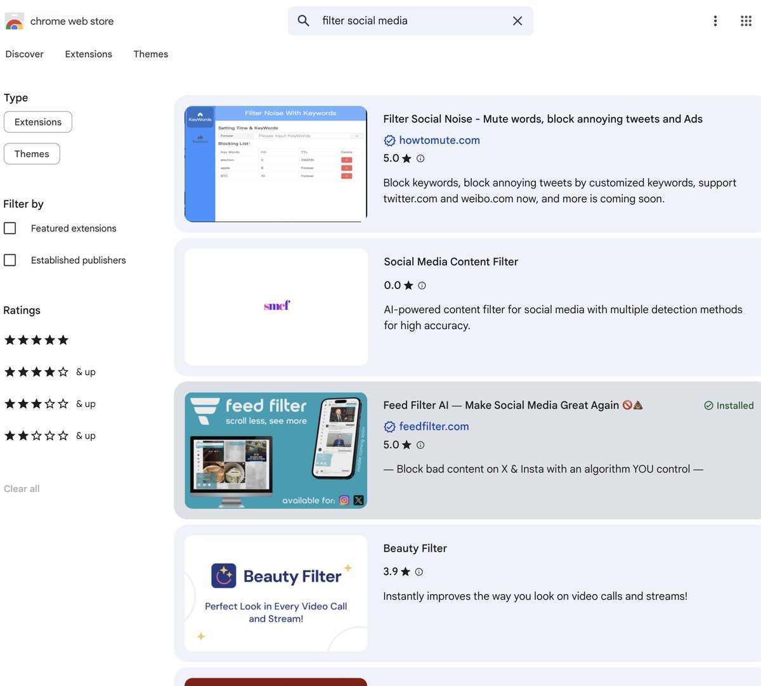This screenshot has height=686, width=761.
Task: Click rating info icon for Beauty Filter
Action: pos(419,572)
